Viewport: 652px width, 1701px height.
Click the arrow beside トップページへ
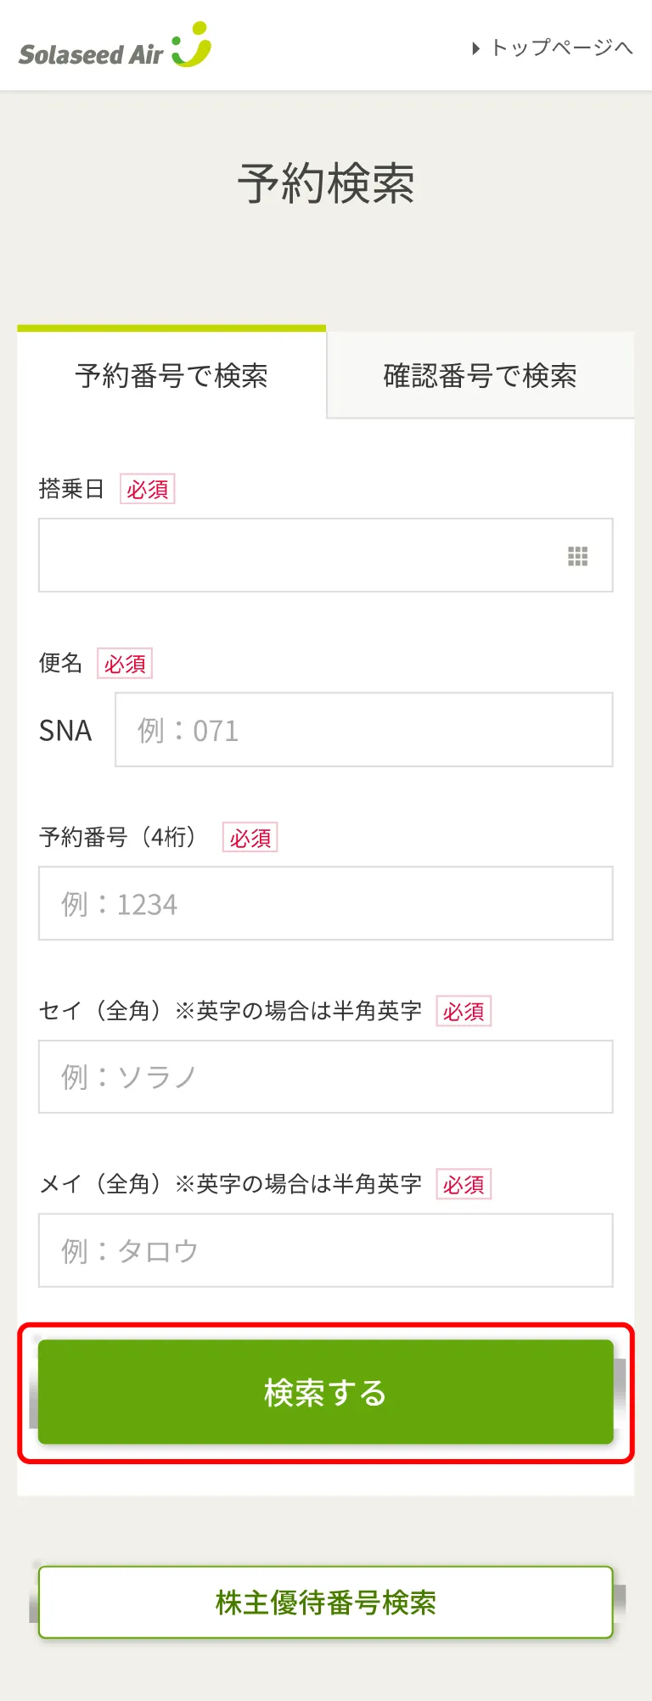[476, 48]
